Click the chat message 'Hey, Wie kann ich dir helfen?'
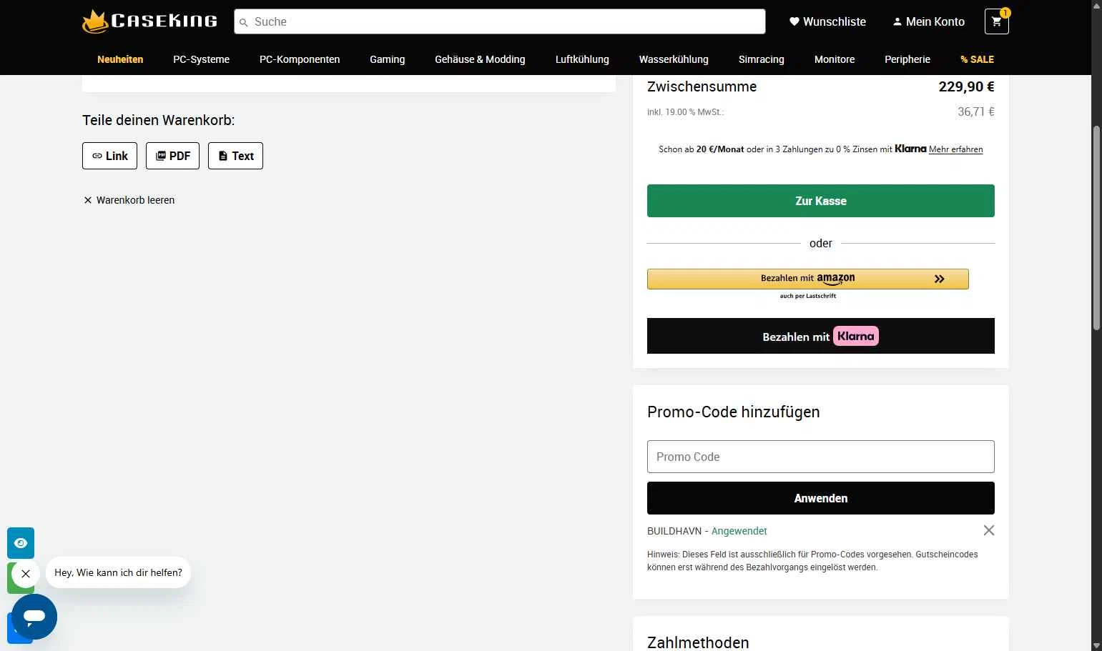 [118, 572]
